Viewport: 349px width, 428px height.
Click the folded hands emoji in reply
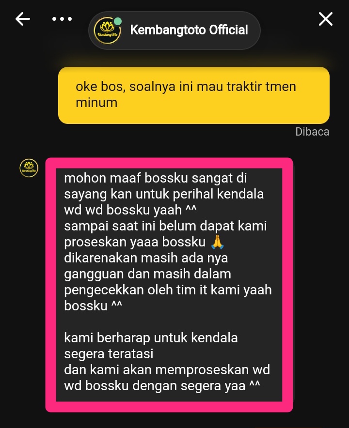[x=218, y=242]
